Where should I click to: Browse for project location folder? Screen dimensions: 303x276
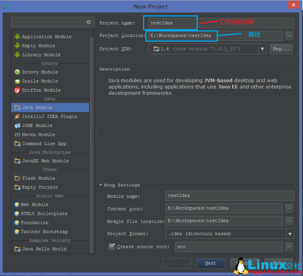click(x=289, y=36)
